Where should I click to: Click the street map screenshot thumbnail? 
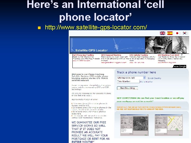169,125
